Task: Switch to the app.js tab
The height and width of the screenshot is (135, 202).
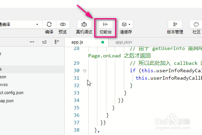Action: point(86,42)
